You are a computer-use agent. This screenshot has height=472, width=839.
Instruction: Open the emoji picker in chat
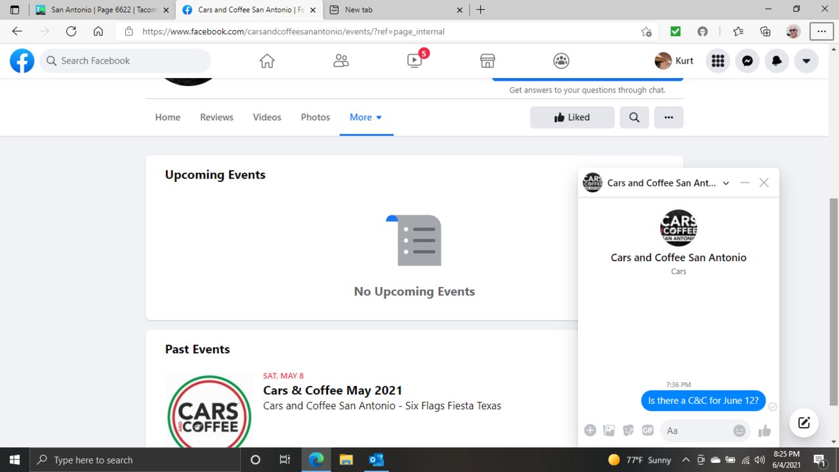point(739,431)
